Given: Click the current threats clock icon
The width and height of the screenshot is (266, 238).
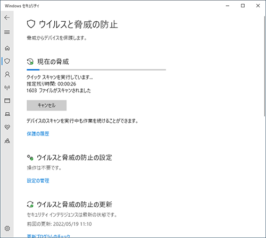Looking at the screenshot, I should (x=30, y=62).
